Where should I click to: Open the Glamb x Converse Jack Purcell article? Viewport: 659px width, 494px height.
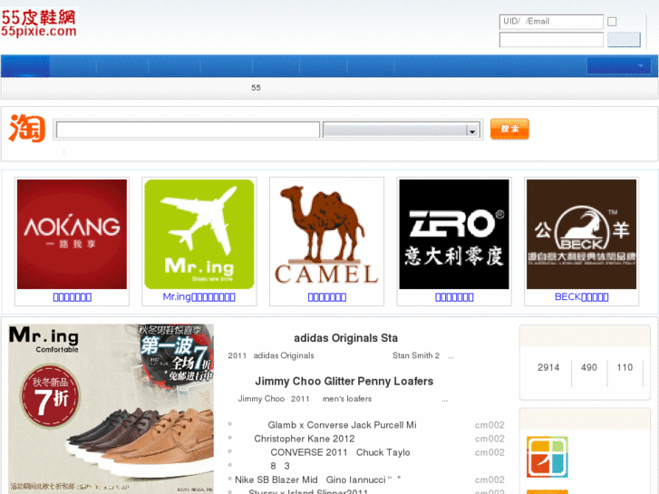342,425
